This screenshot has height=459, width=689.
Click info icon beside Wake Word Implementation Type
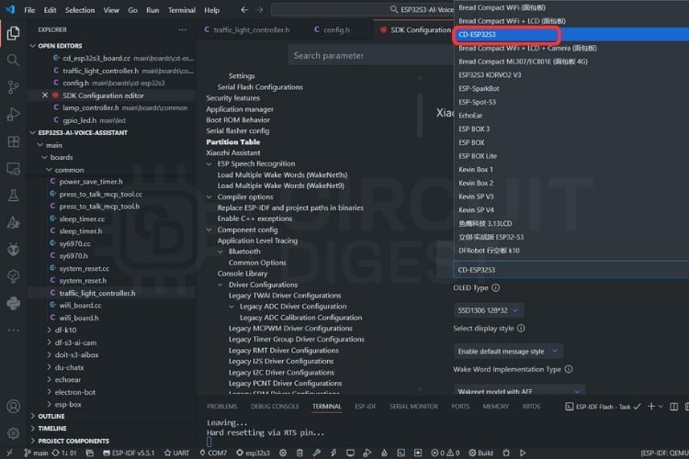[x=569, y=369]
